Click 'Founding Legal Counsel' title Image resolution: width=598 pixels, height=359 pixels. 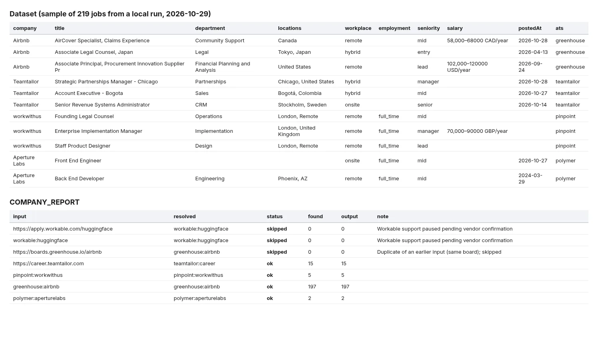click(84, 116)
